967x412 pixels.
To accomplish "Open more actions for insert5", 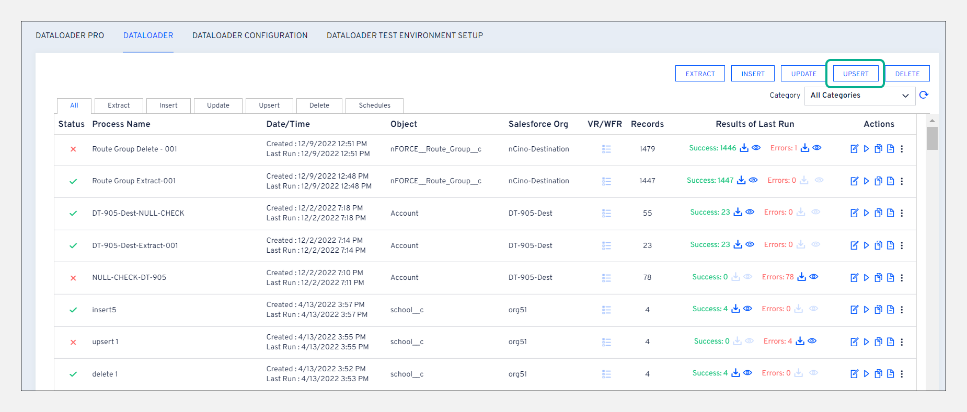I will click(902, 310).
